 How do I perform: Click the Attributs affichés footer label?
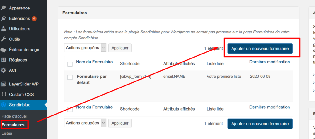point(179,109)
